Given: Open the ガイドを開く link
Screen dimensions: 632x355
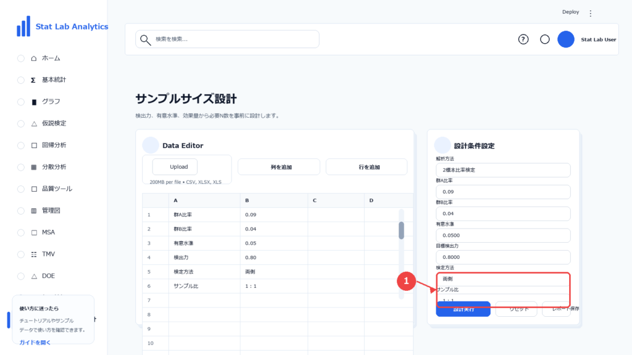Looking at the screenshot, I should [35, 343].
